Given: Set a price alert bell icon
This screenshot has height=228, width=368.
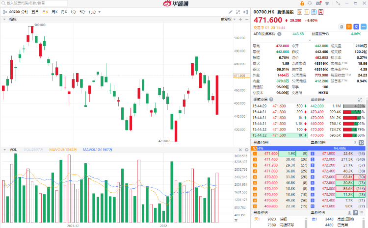Looking at the screenshot, I should (x=342, y=27).
